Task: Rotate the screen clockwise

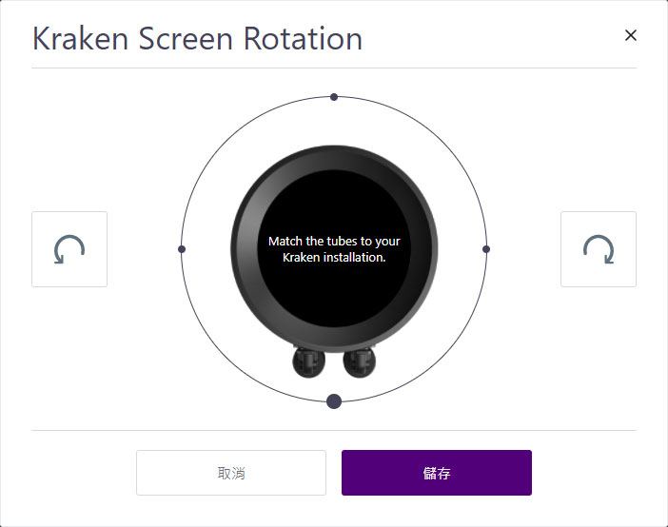Action: coord(599,249)
